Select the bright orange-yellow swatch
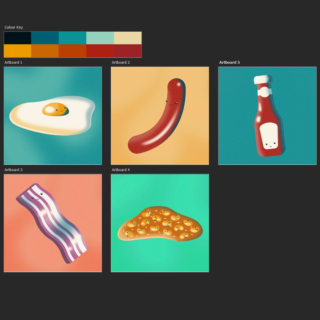Image resolution: width=320 pixels, height=320 pixels. point(18,51)
